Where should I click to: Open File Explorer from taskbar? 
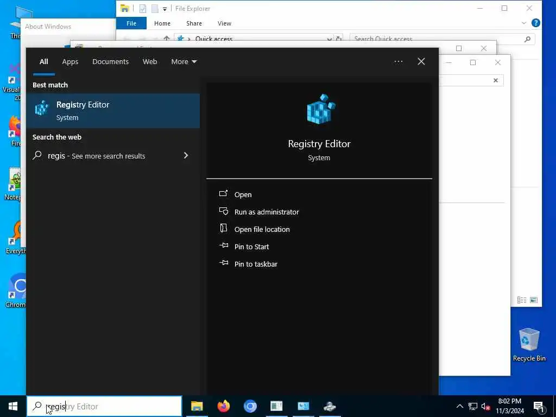tap(197, 406)
